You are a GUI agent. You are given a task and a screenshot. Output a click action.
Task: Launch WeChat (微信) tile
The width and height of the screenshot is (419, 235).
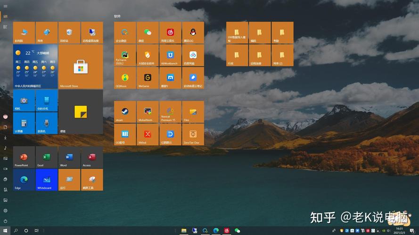148,32
